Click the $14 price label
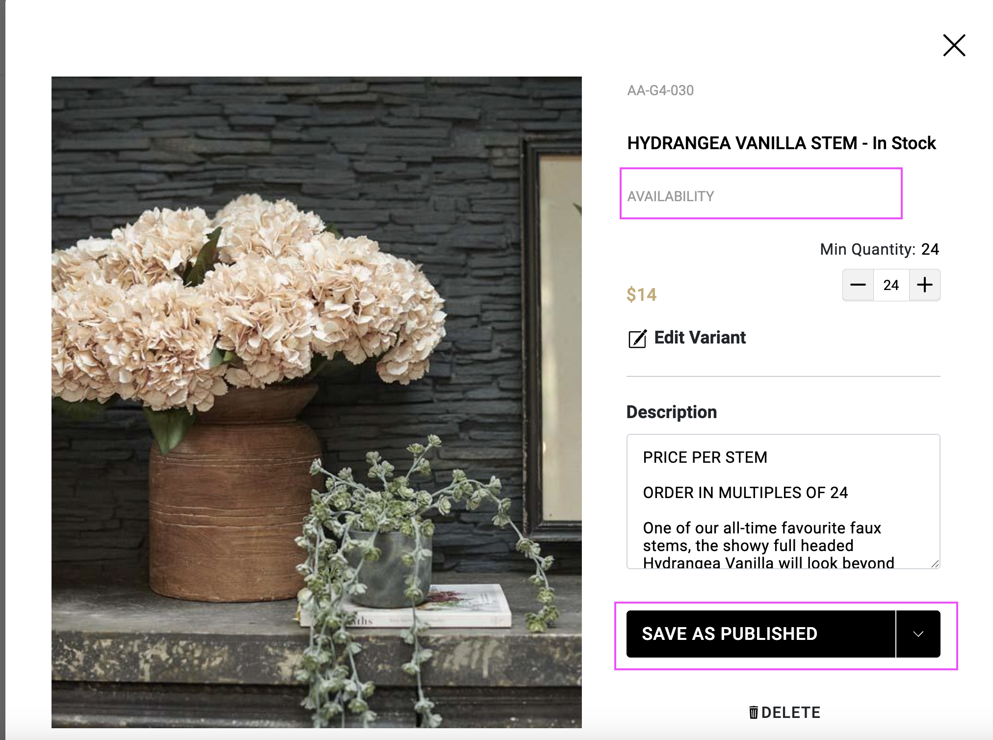Image resolution: width=993 pixels, height=740 pixels. tap(641, 294)
